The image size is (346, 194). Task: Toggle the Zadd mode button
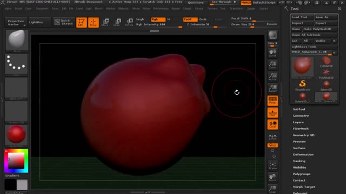(190, 19)
